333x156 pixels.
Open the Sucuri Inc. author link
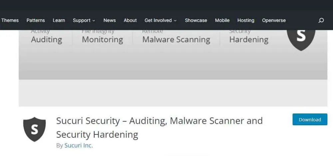[79, 145]
